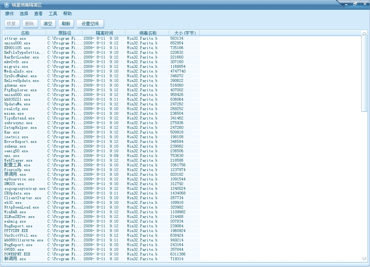Open the 操作 menu
370x267 pixels.
9,14
